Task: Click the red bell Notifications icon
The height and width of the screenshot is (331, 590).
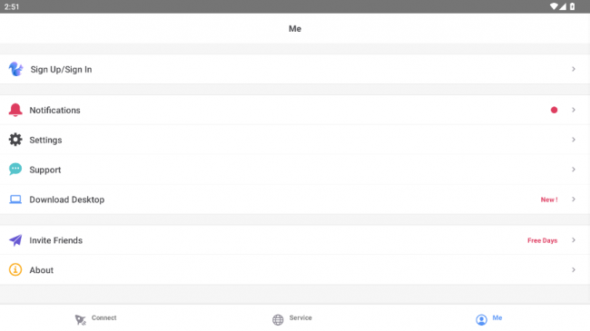Action: [15, 110]
